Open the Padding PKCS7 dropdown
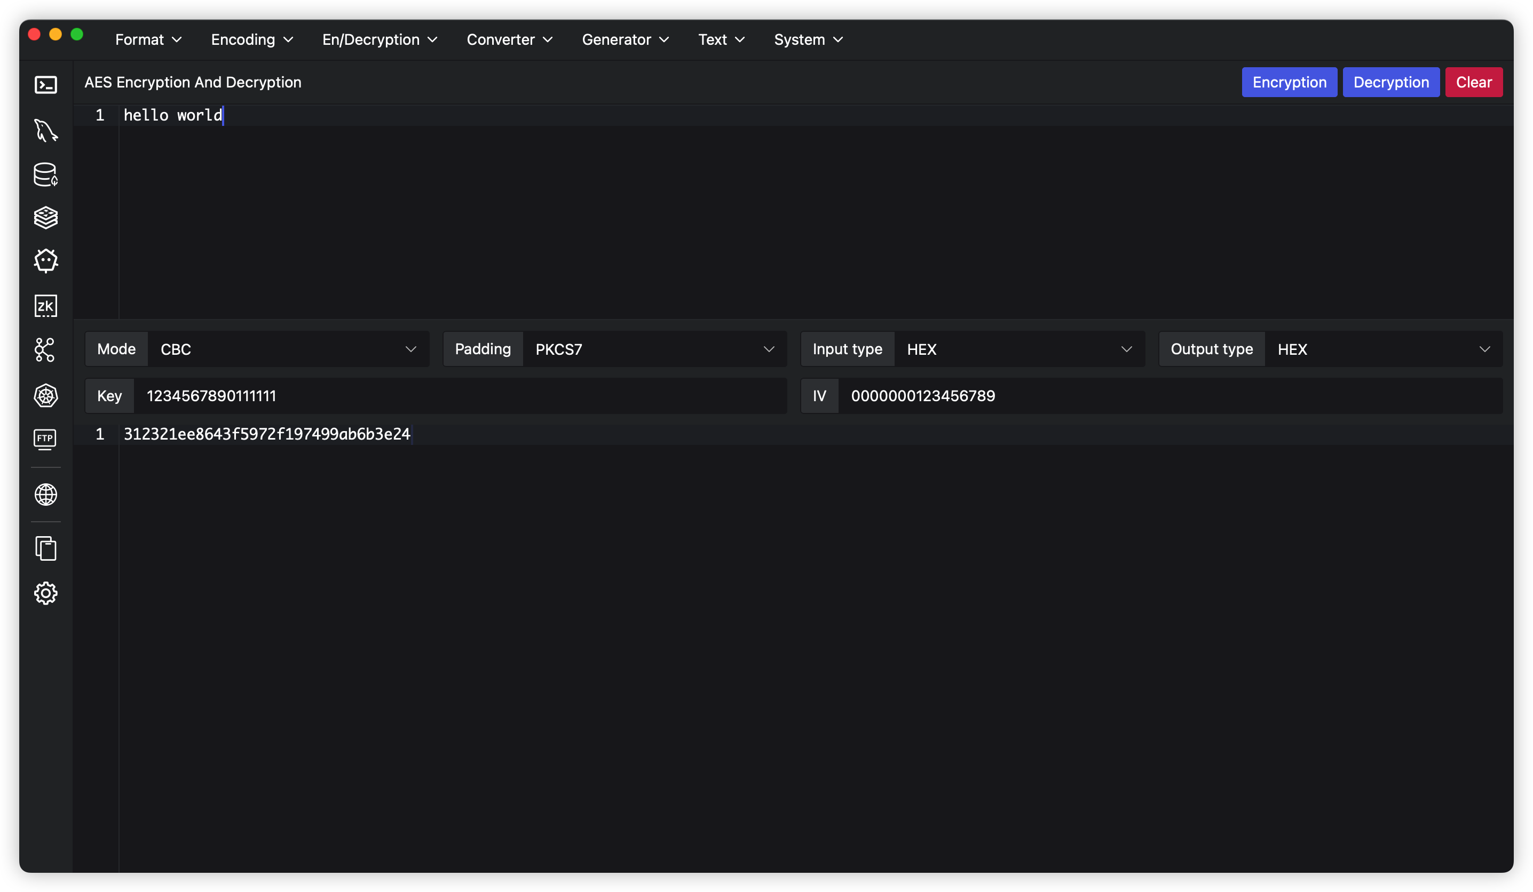 [654, 349]
